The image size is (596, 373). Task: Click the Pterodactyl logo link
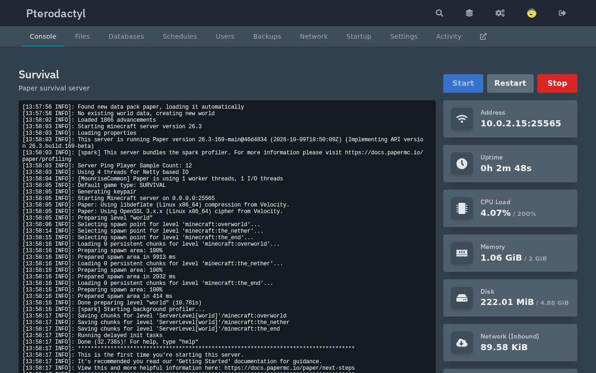click(x=56, y=13)
